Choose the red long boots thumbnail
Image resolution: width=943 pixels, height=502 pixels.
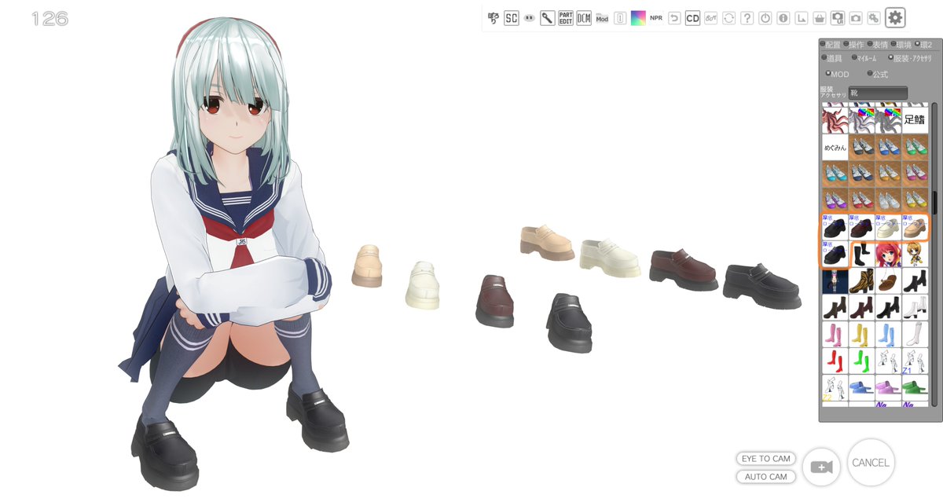pos(835,361)
